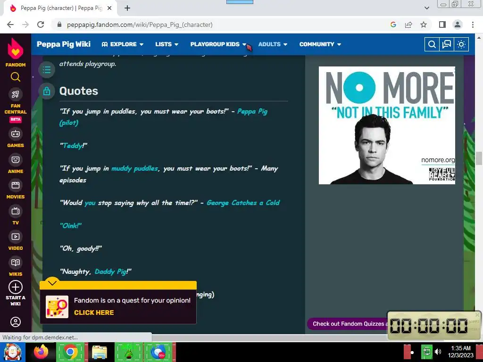Follow the Oink! link
The image size is (483, 362).
click(71, 226)
